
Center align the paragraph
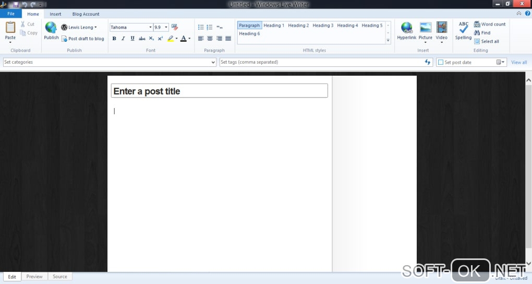tap(210, 39)
